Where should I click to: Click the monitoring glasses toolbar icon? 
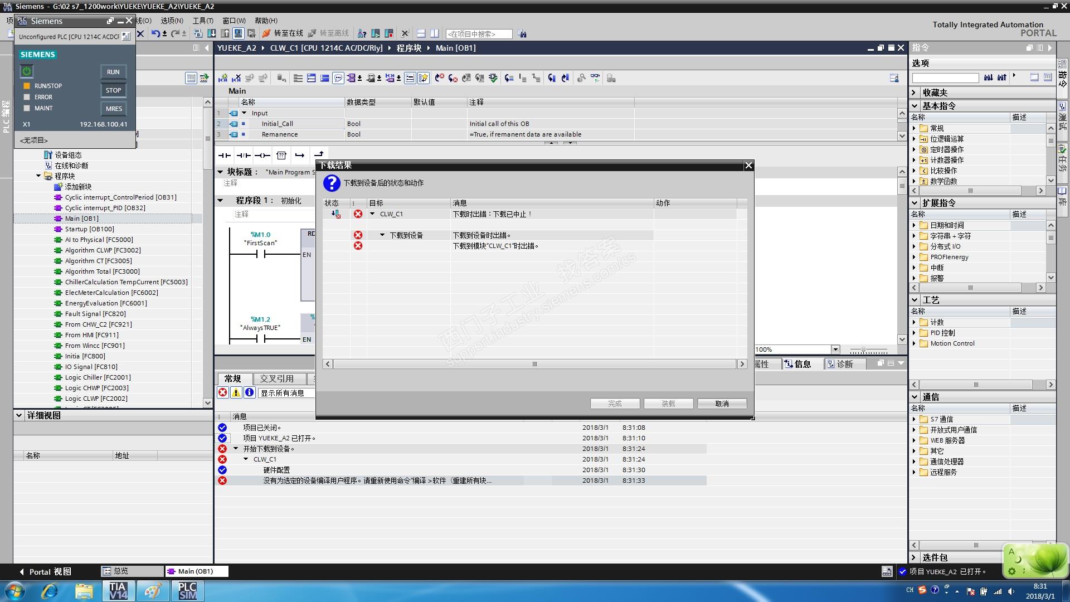[595, 78]
